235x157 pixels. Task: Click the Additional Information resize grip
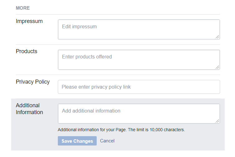click(x=217, y=121)
